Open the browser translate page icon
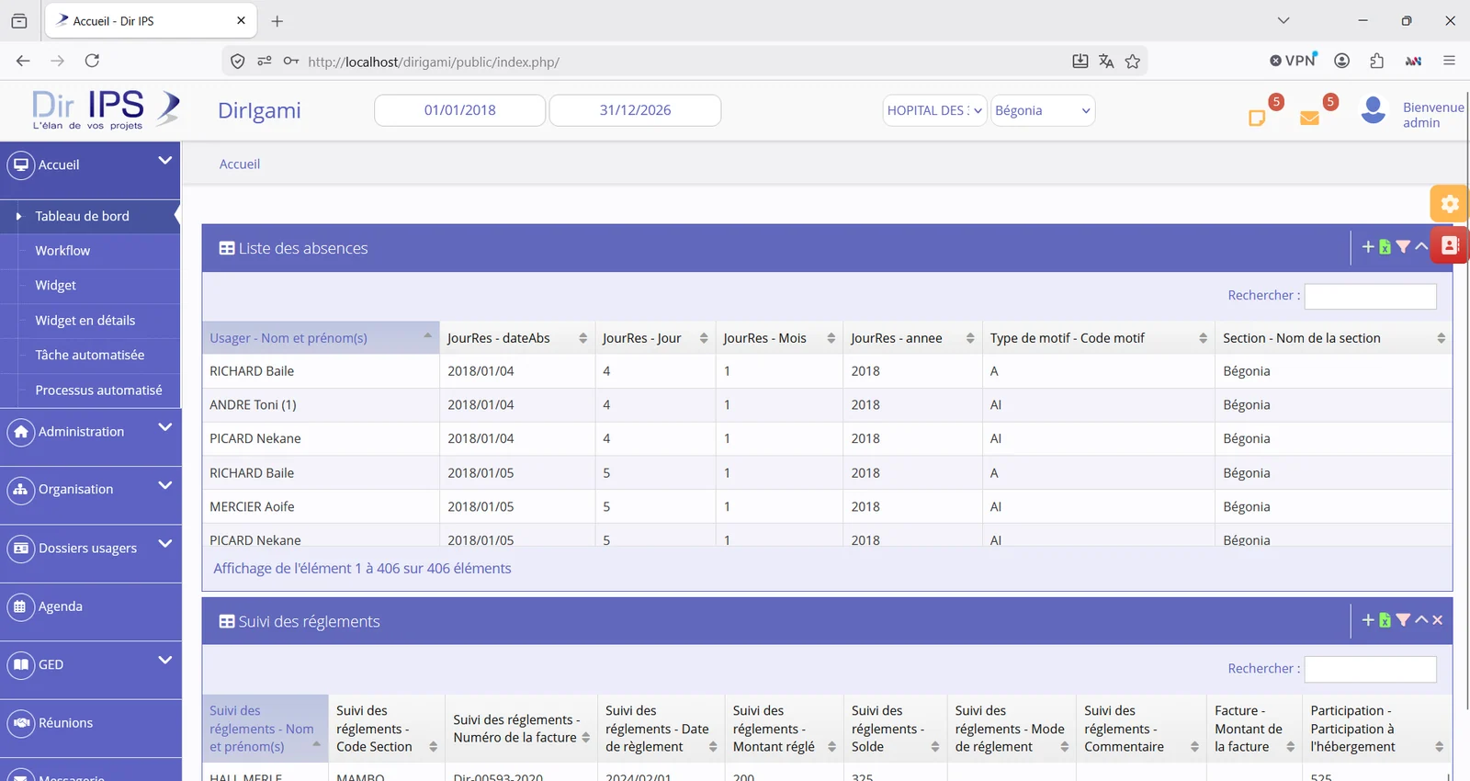 tap(1106, 61)
